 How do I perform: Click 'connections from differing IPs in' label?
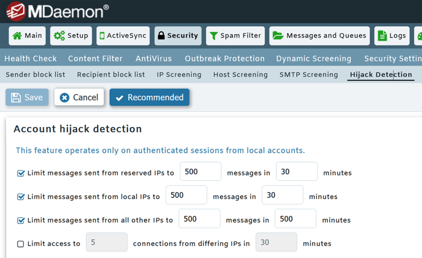coord(191,243)
